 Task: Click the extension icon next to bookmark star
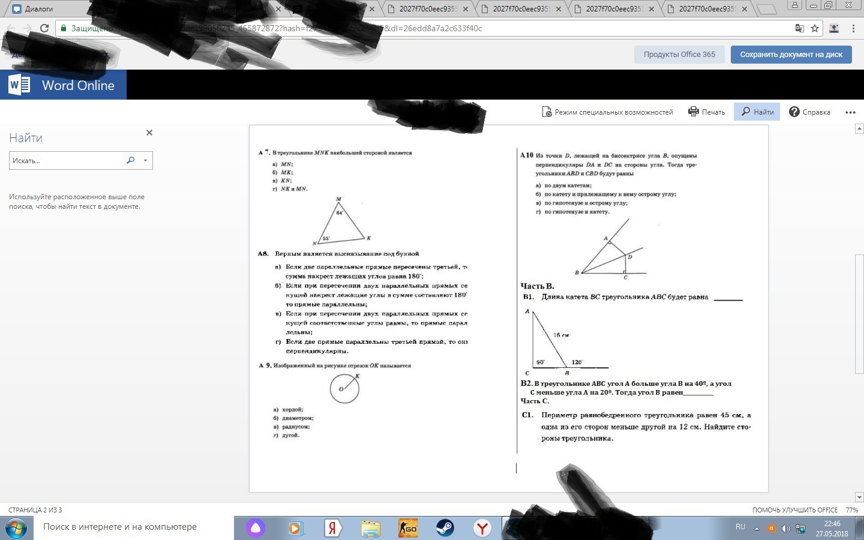click(834, 28)
